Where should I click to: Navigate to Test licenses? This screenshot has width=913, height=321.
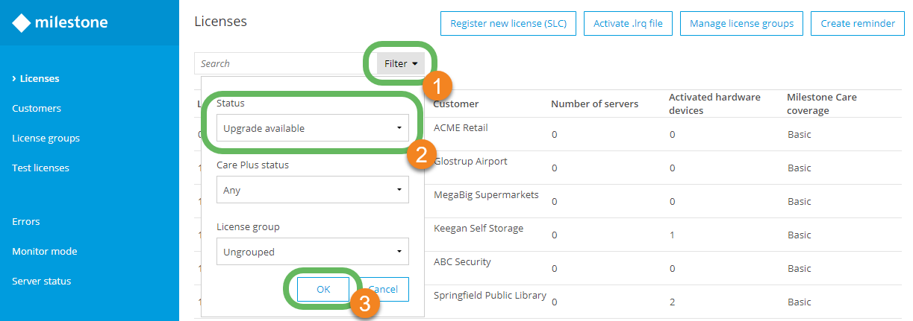click(40, 168)
